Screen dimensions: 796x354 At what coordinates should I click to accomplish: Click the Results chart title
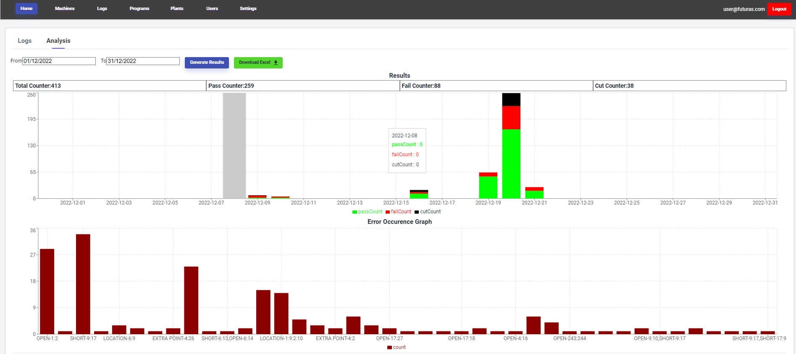(399, 76)
